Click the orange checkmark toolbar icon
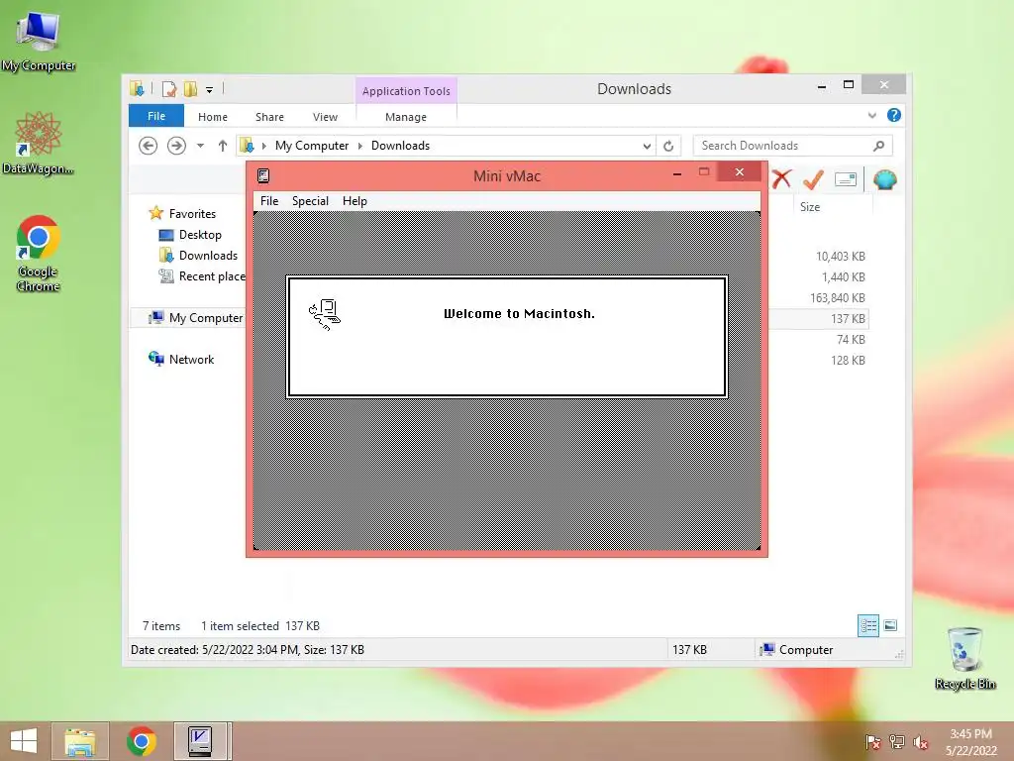The image size is (1014, 761). 813,179
